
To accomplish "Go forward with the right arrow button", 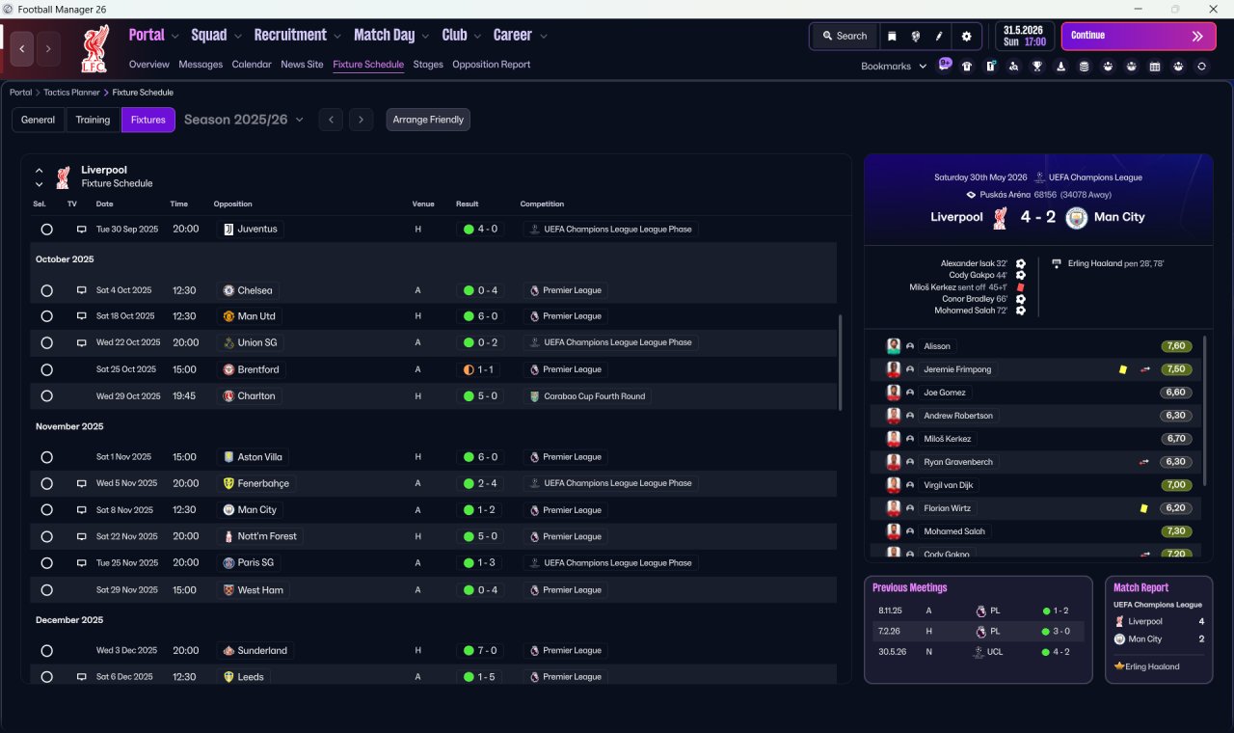I will pyautogui.click(x=48, y=48).
